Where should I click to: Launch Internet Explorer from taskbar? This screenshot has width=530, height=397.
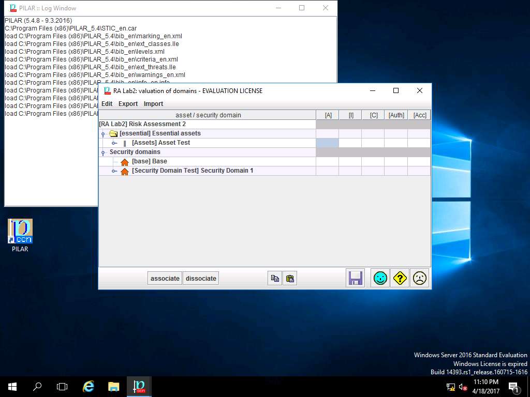point(88,387)
